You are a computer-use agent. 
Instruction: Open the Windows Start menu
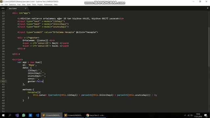tap(3, 115)
